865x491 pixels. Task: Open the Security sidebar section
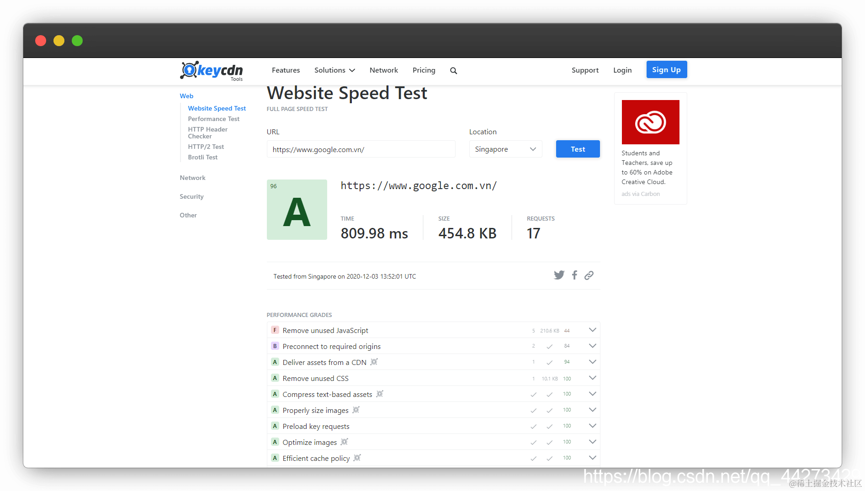(191, 196)
